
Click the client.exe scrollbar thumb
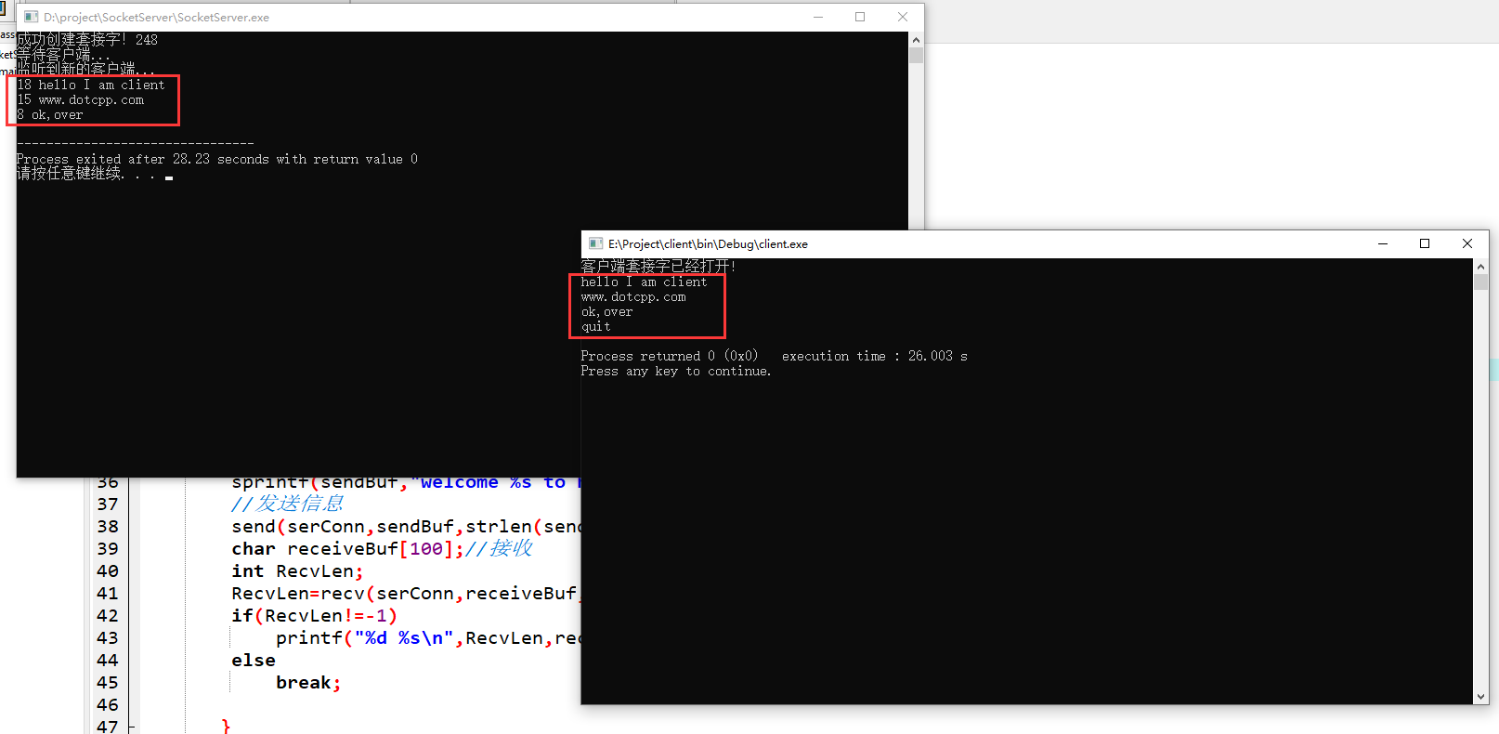pos(1480,282)
